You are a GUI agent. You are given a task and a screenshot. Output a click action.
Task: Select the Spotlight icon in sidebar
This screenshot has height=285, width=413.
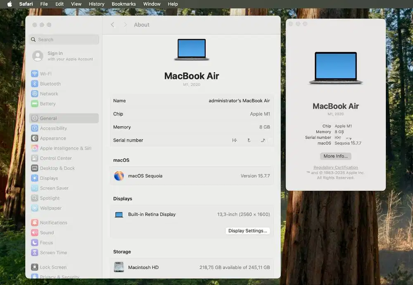35,198
